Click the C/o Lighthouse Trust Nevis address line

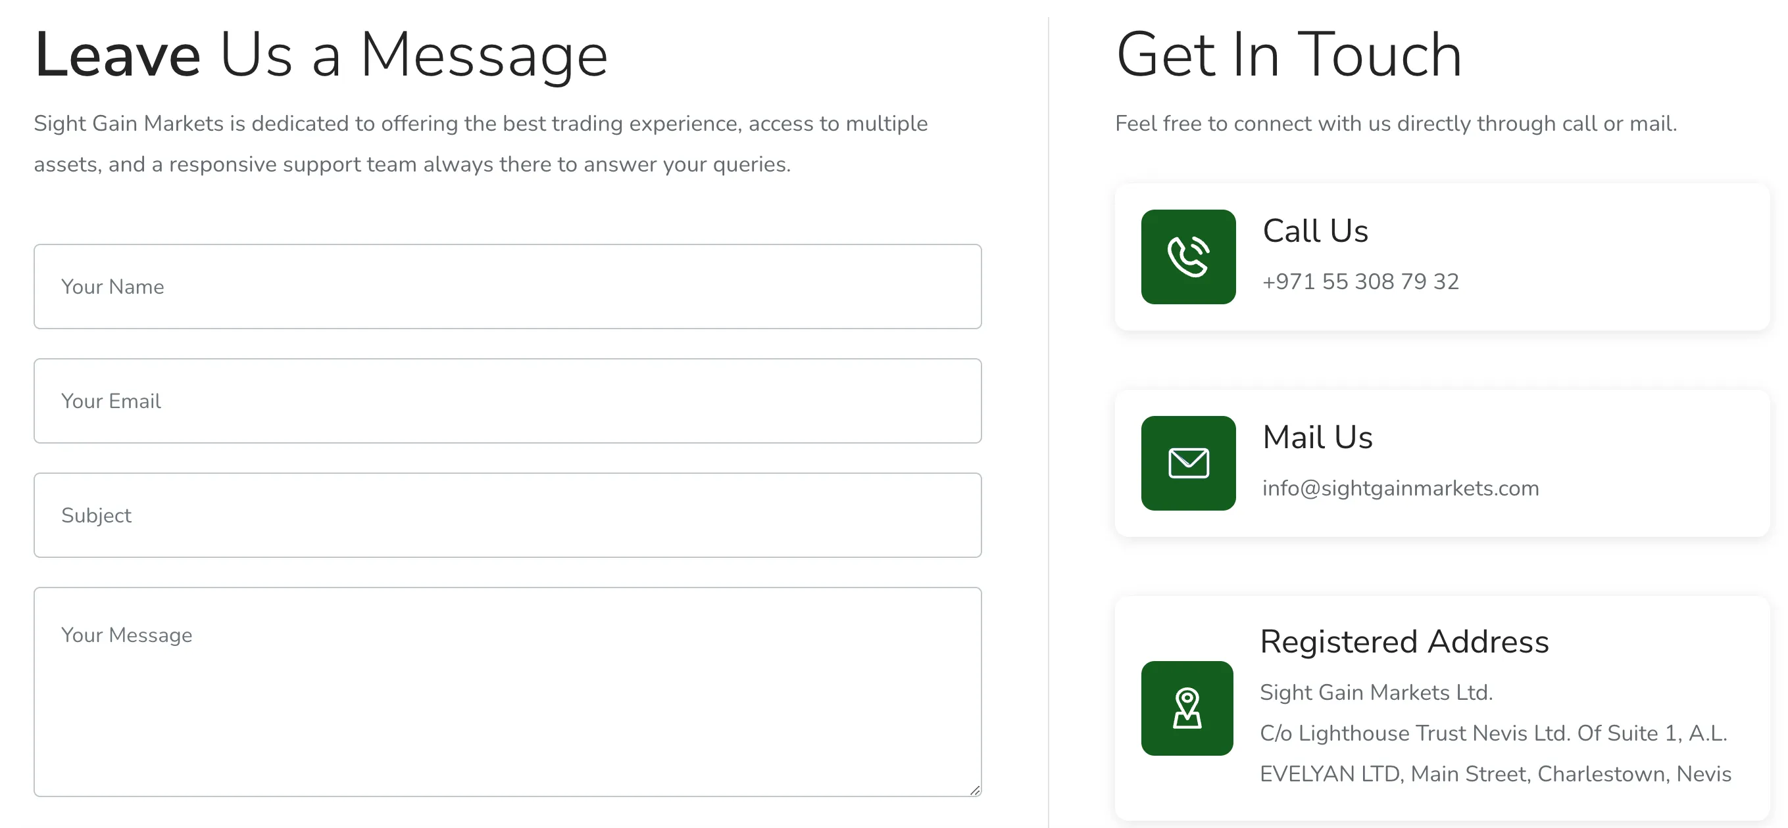tap(1494, 733)
